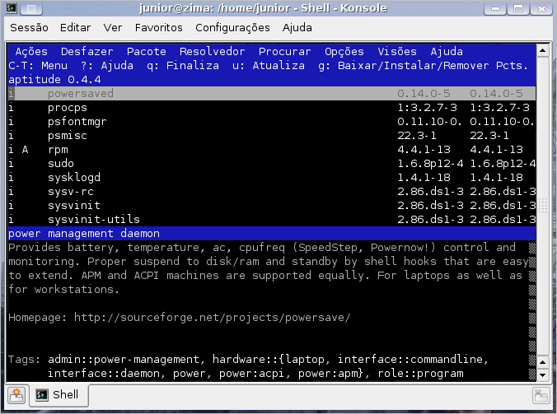Click the 'g: Baixar/Instalar/Remover Pcts.' hint
This screenshot has height=414, width=557.
423,66
